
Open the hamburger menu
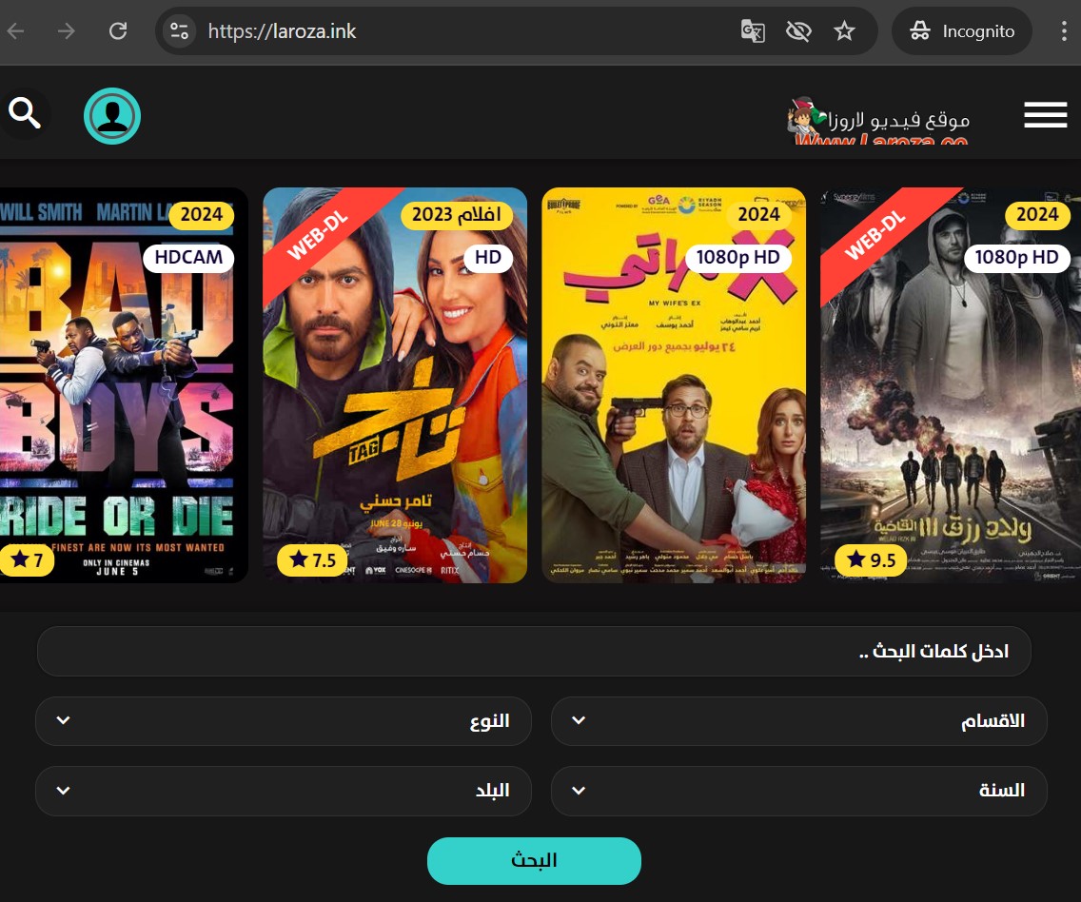(x=1045, y=114)
